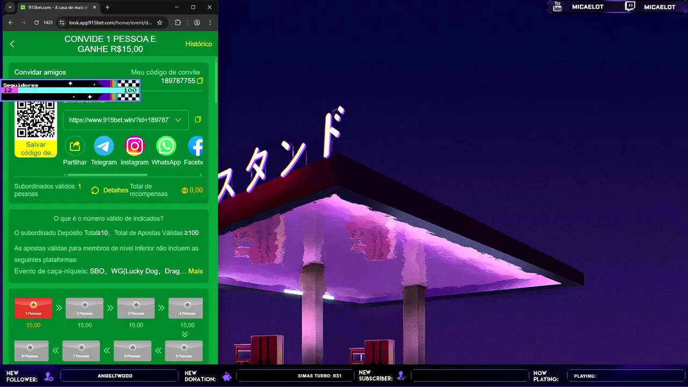Click the new follower ANGELTWOOD box

pos(119,376)
